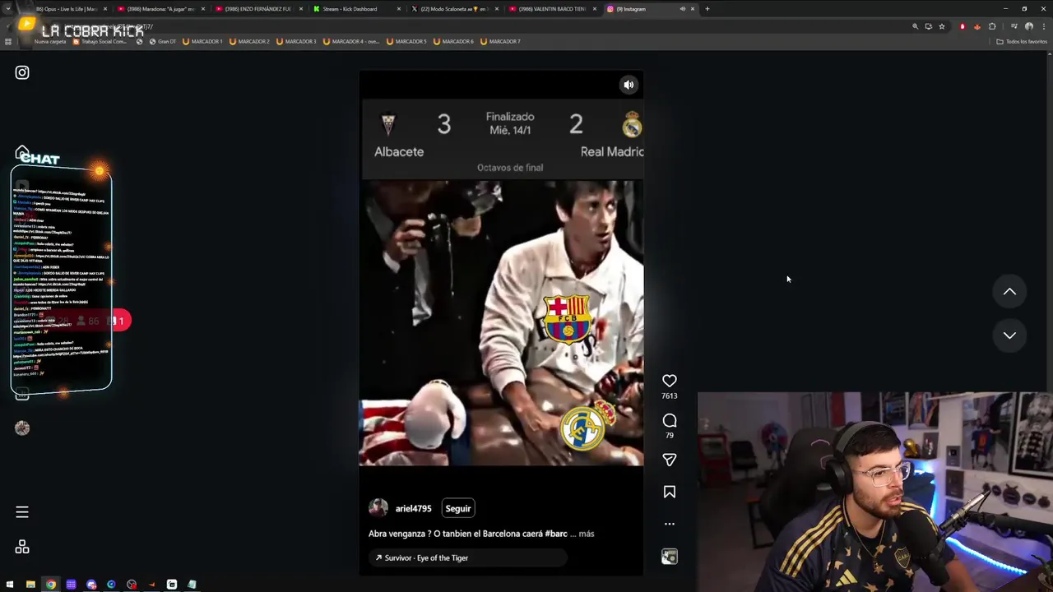Screen dimensions: 1053x592
Task: Open a new browser tab with plus
Action: (x=707, y=9)
